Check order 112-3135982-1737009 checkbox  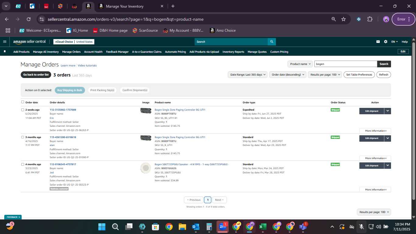[23, 110]
